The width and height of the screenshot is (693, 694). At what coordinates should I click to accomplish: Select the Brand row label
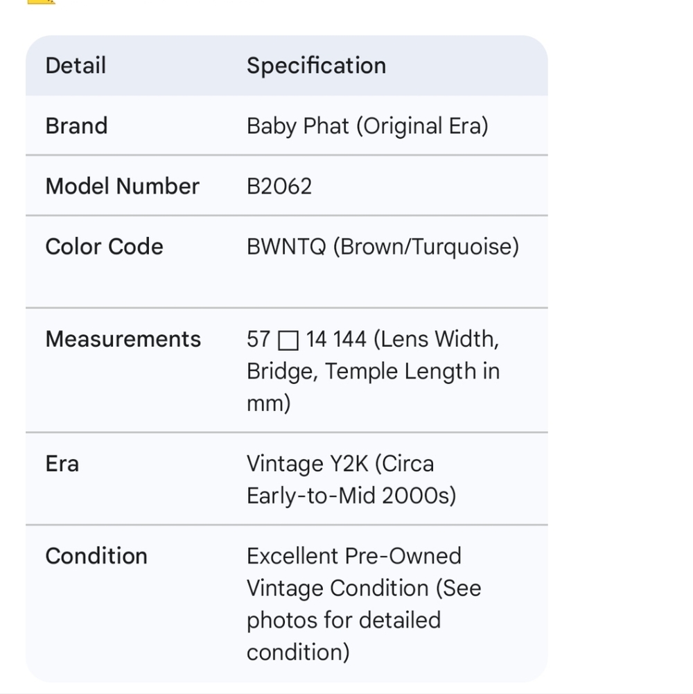pos(76,125)
